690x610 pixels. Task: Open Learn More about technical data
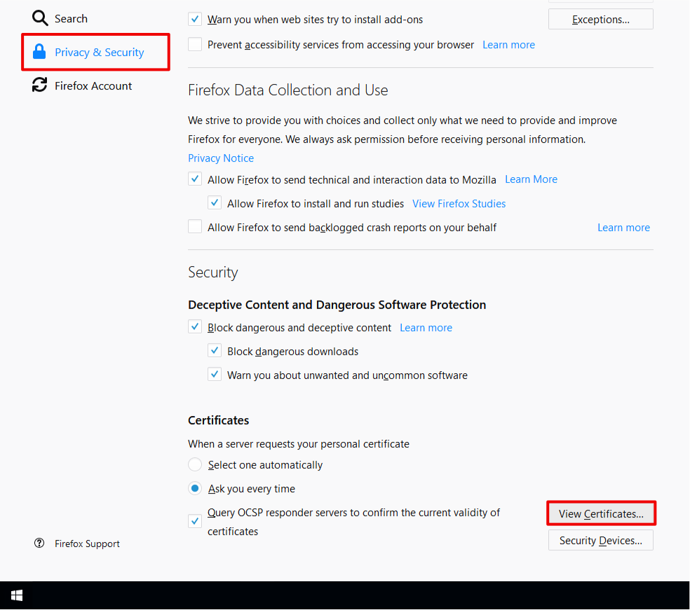pyautogui.click(x=531, y=179)
